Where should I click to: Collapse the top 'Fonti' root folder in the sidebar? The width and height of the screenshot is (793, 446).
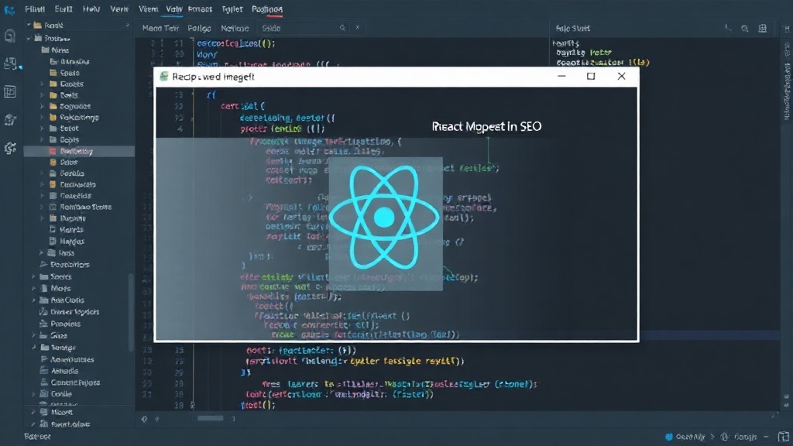(x=29, y=25)
